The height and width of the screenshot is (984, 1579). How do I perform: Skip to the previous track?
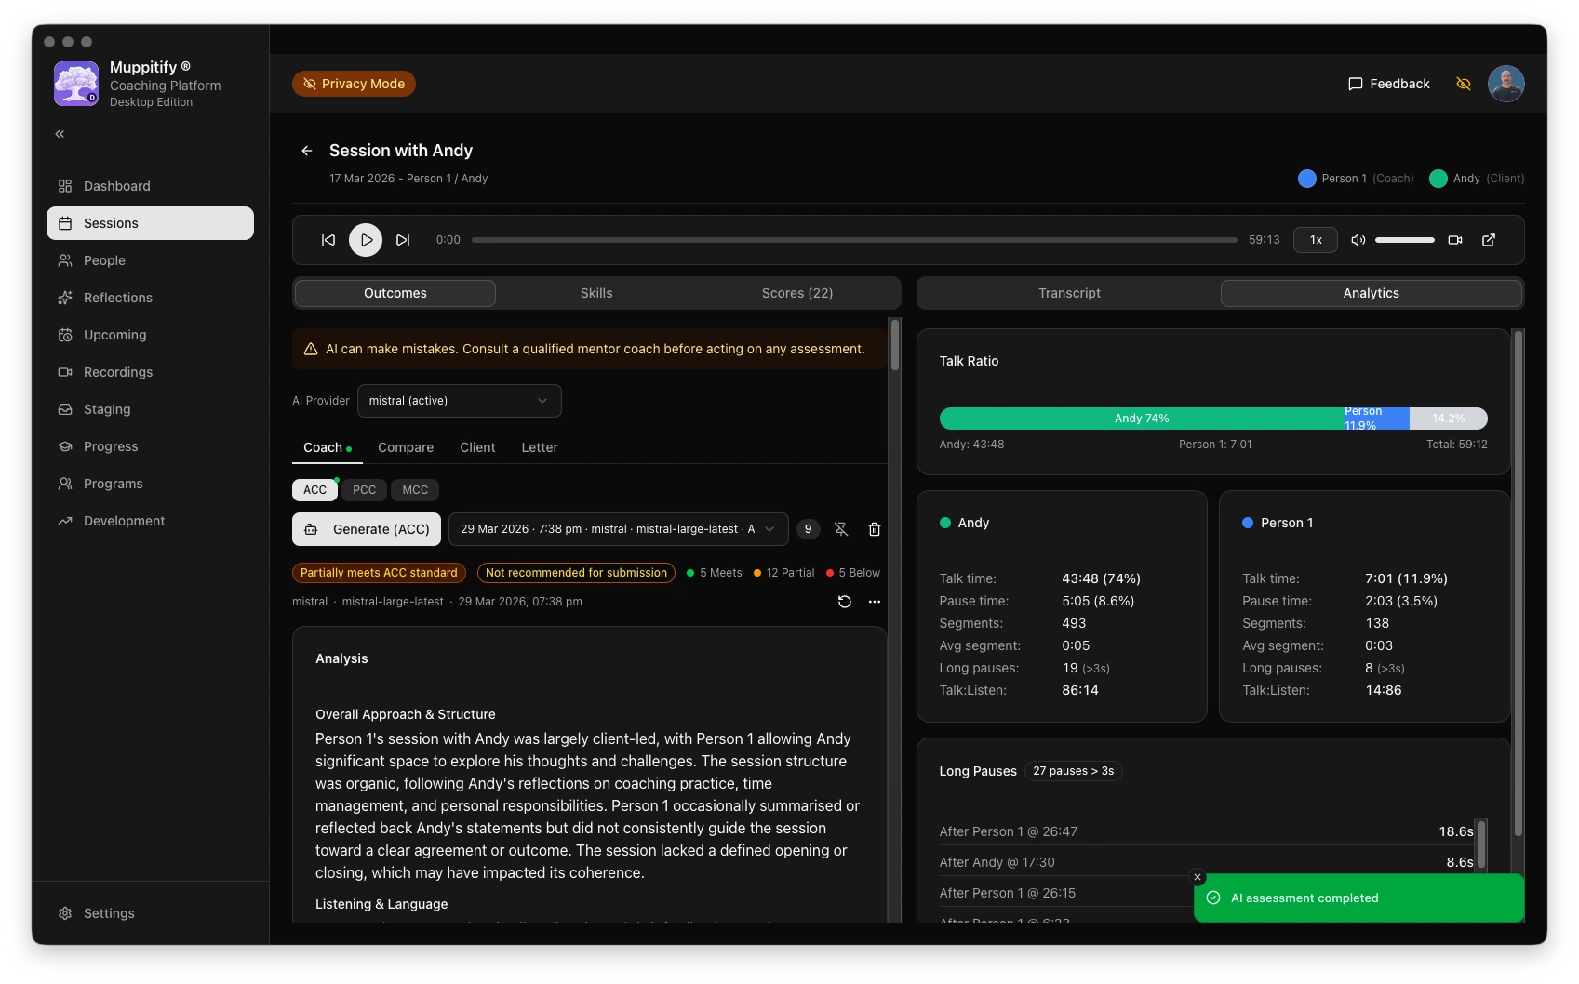click(328, 240)
